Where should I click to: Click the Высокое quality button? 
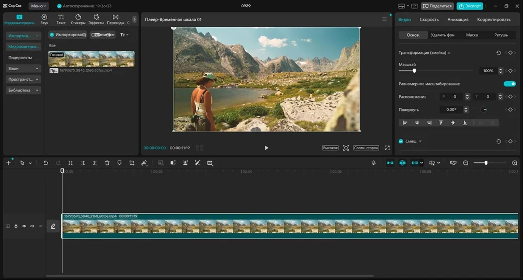330,148
